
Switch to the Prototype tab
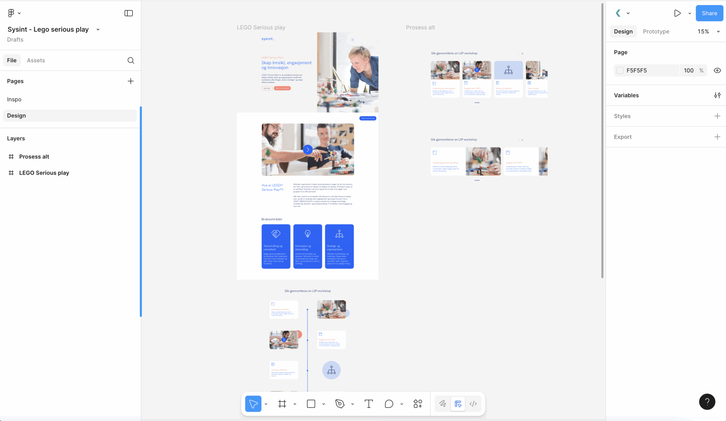coord(656,31)
